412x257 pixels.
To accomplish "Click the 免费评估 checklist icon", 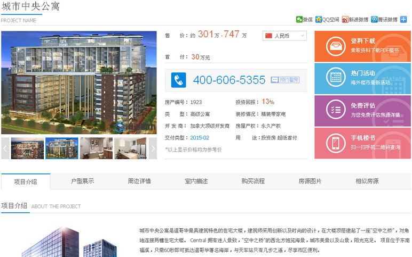I will click(x=336, y=110).
